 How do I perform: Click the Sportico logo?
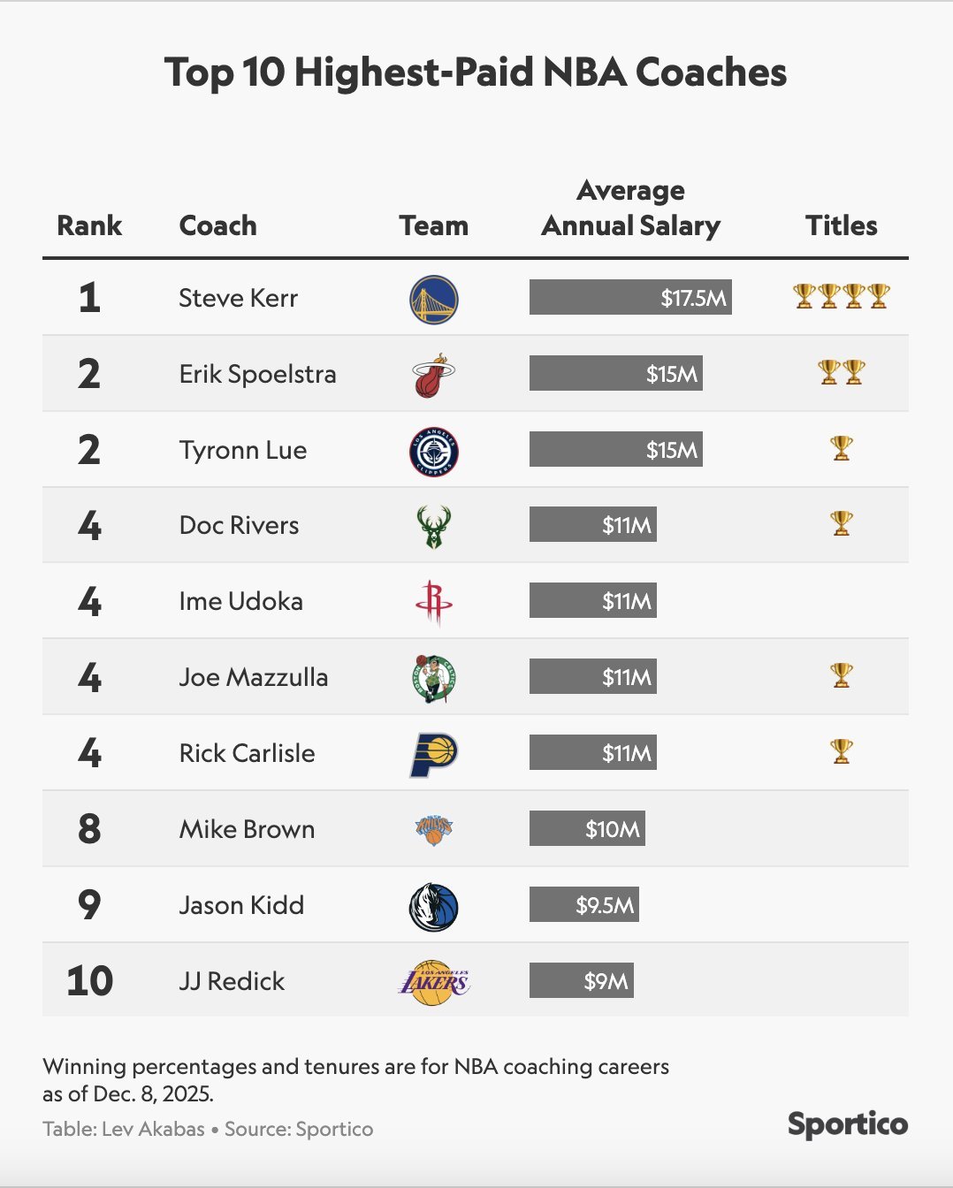tap(847, 1124)
